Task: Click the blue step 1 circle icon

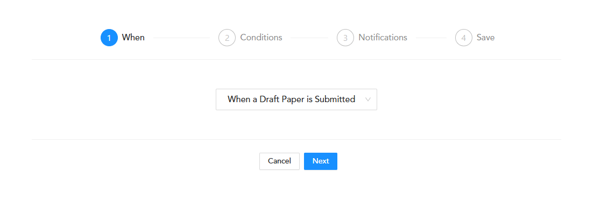Action: (109, 38)
